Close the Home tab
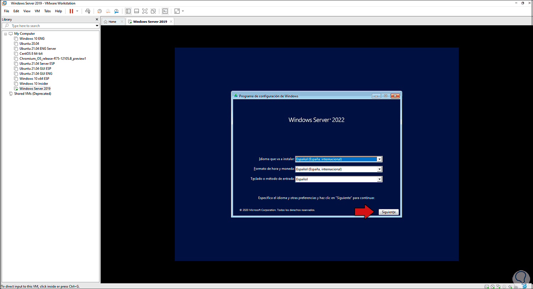The image size is (533, 289). (x=122, y=22)
